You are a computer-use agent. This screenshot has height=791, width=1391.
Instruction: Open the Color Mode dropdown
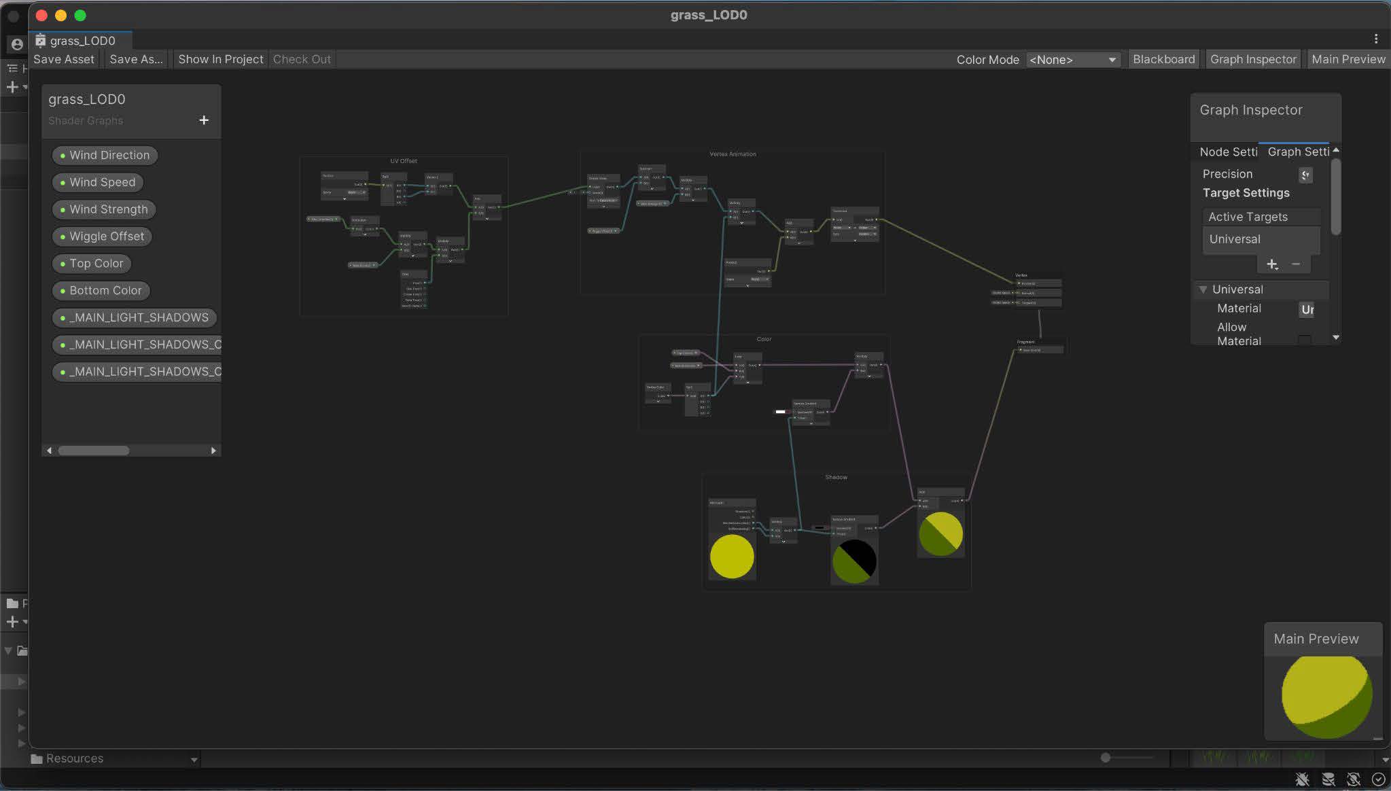[1072, 60]
